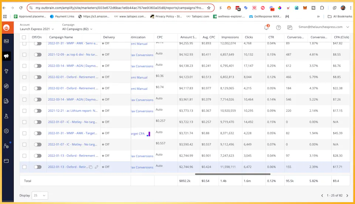
Task: Open the 2022-01-31 MMP AWK Target campaign link
Action: point(72,133)
